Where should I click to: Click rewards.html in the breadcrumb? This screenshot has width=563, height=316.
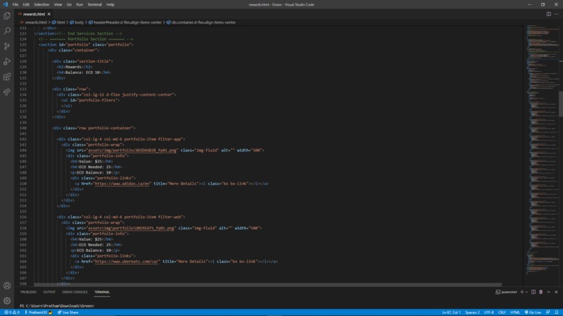(x=36, y=22)
